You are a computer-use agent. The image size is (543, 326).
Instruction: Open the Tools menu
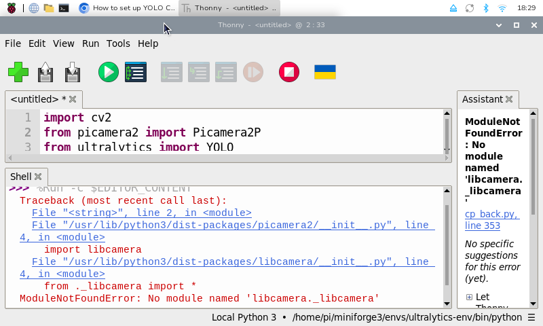[118, 43]
